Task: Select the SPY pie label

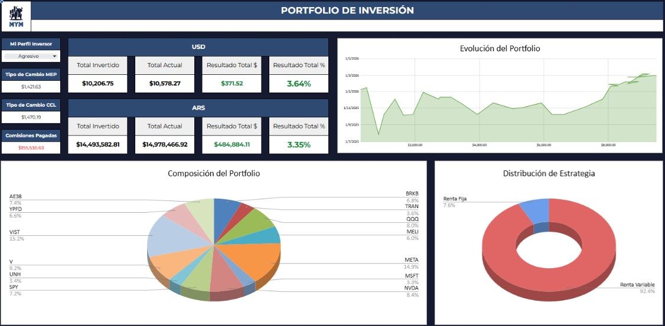Action: point(15,290)
